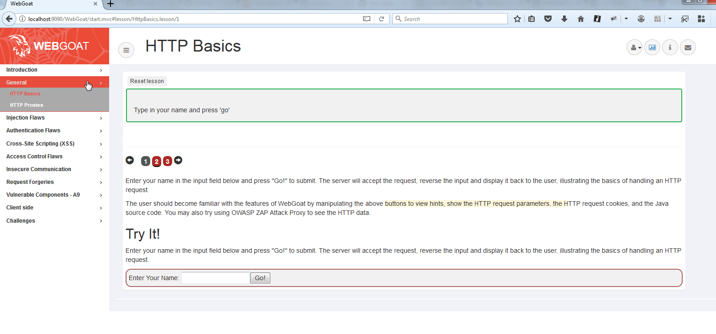Screen dimensions: 716x334
Task: Expand Cross-Site Scripting (XSS) category
Action: coord(54,144)
